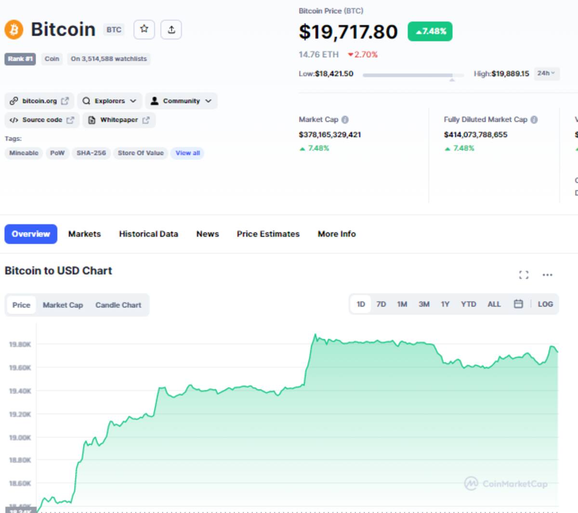Click the 24h low-high price range bar
This screenshot has height=513, width=578.
tap(413, 75)
